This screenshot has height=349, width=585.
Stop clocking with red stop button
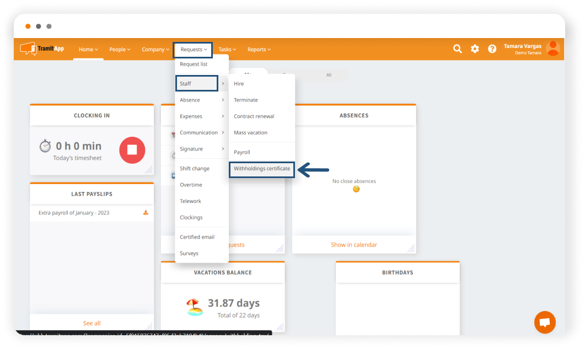132,149
